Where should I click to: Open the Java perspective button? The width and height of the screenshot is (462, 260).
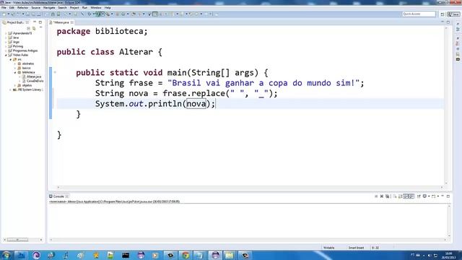tap(453, 14)
